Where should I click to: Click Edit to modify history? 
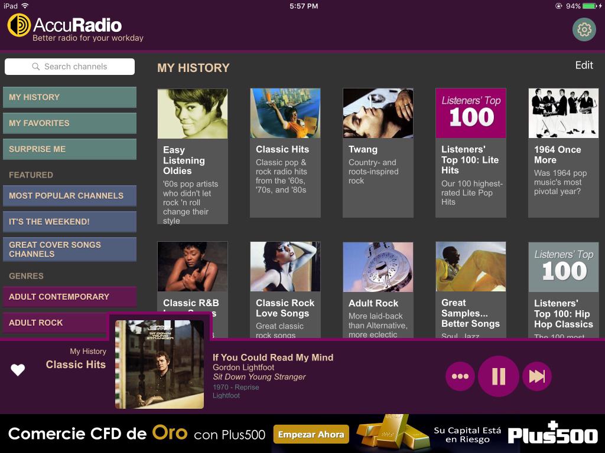coord(584,65)
